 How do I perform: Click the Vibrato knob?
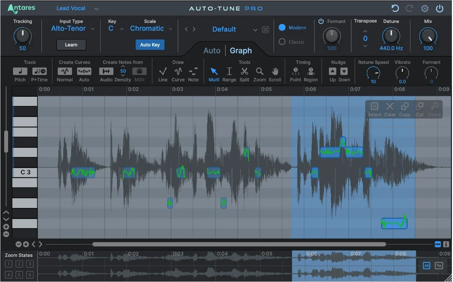(x=402, y=73)
